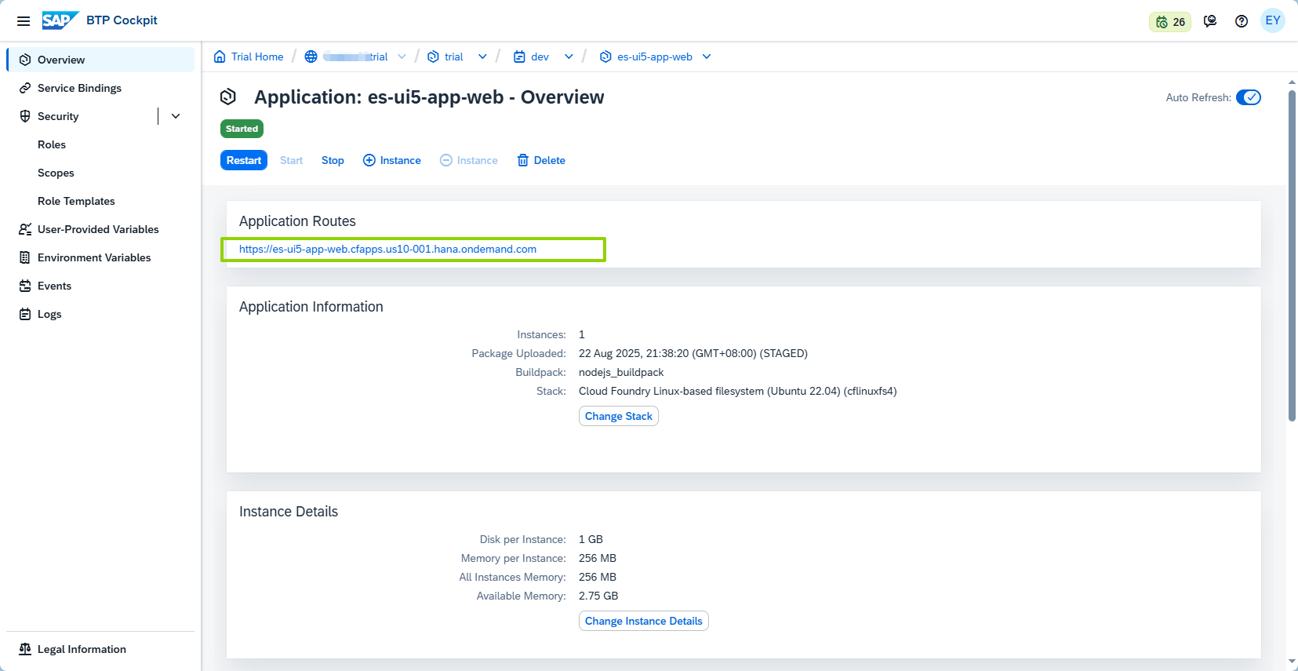Expand the es-ui5-app-web breadcrumb dropdown
This screenshot has width=1298, height=671.
click(707, 57)
